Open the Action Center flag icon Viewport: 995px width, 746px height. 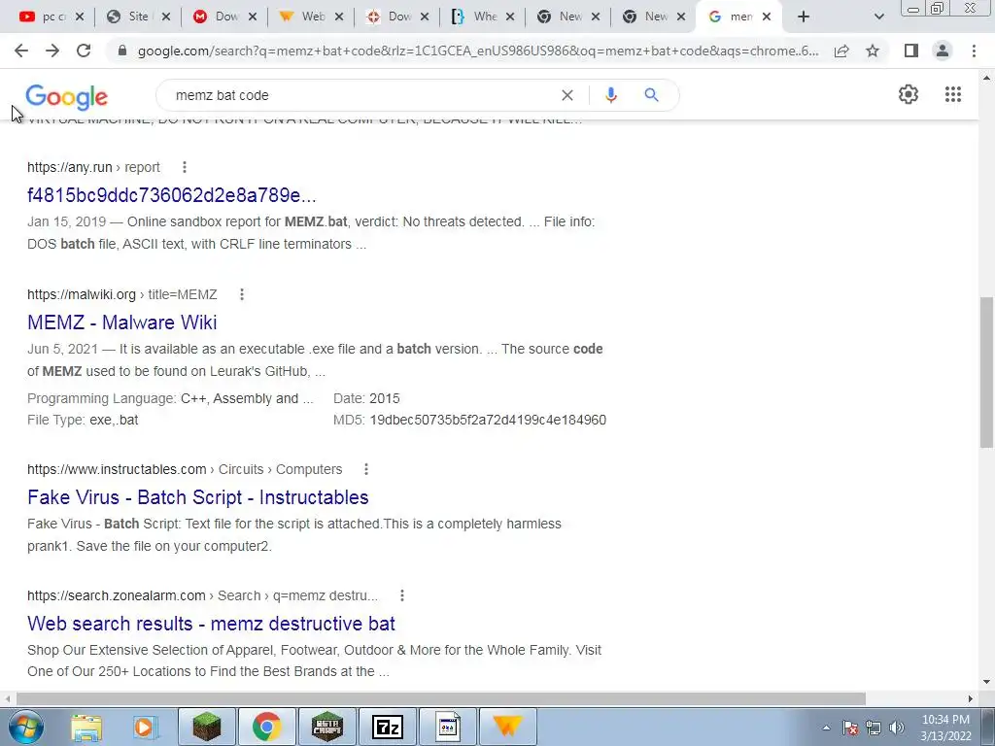click(x=850, y=728)
